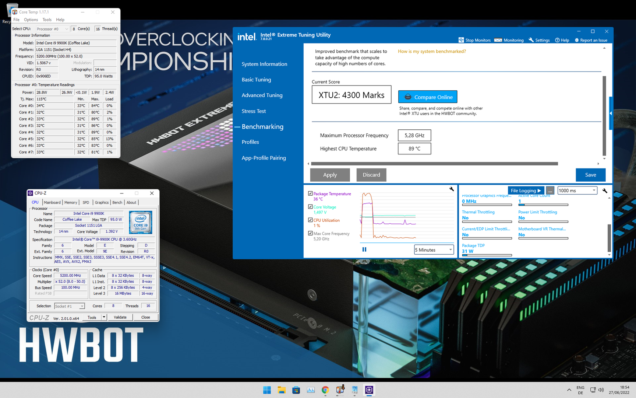
Task: Open monitor panel wrench next to 1000 ms
Action: 605,191
